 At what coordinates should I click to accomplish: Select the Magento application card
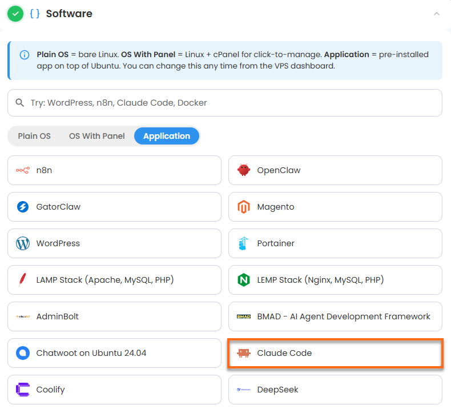(335, 207)
